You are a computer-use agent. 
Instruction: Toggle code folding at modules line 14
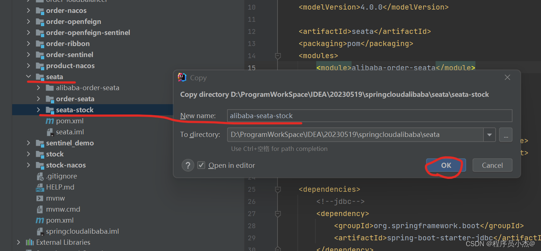[x=278, y=56]
